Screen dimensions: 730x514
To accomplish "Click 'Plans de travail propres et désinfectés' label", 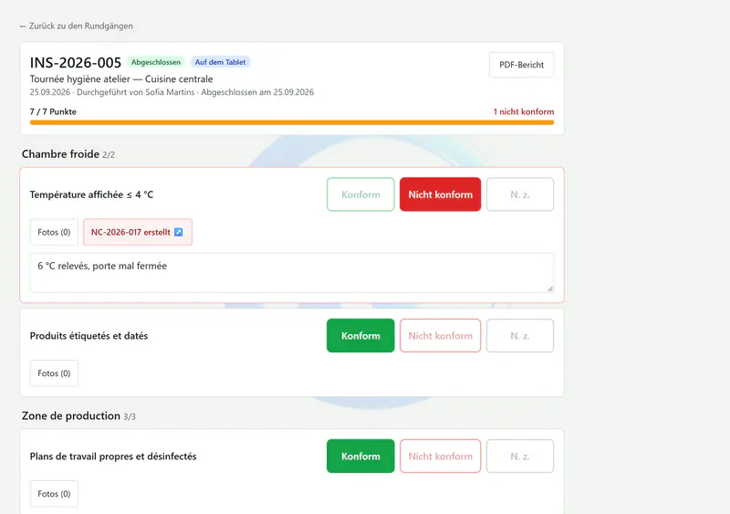I will point(113,456).
